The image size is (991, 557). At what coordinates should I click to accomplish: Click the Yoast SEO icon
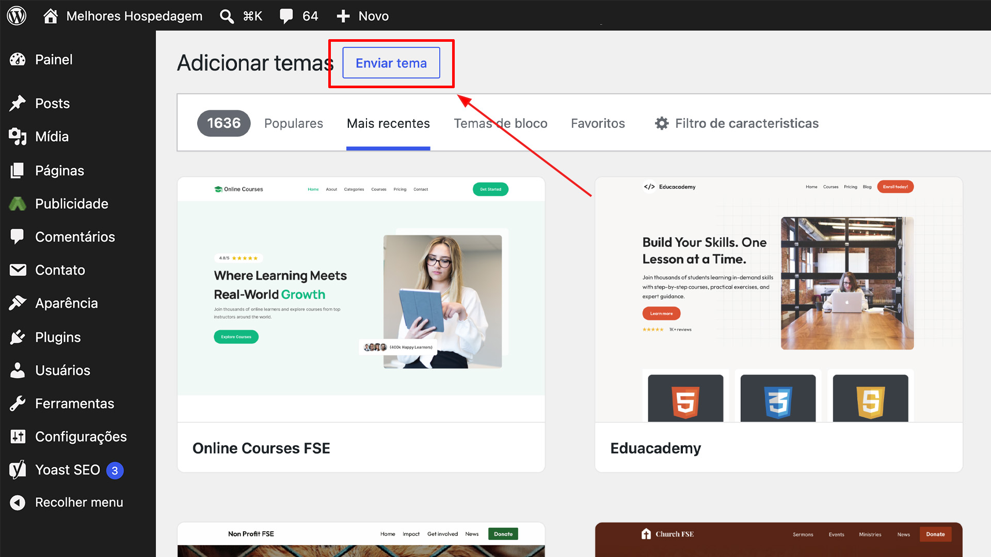pos(18,470)
